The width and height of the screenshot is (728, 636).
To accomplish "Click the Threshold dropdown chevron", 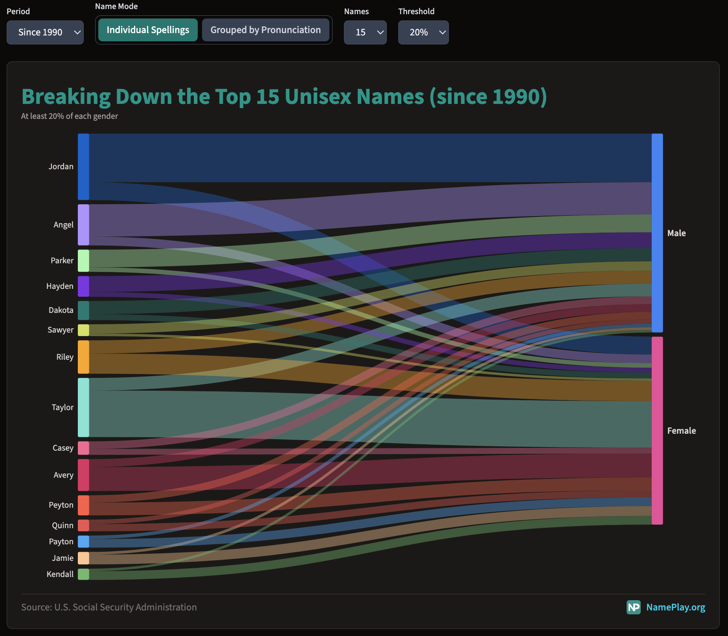I will [441, 33].
